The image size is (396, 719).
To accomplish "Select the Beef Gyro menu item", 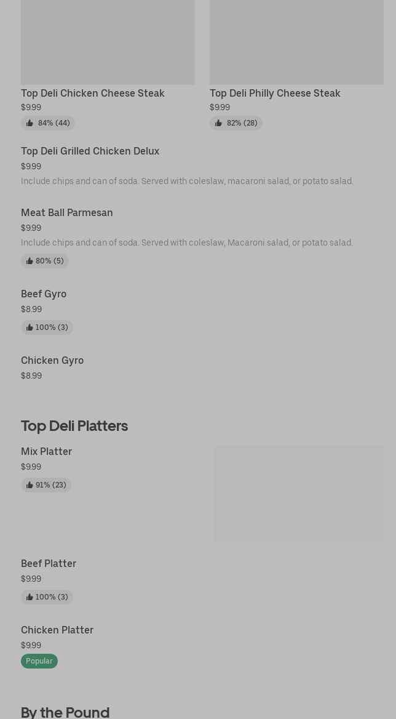I will 44,294.
